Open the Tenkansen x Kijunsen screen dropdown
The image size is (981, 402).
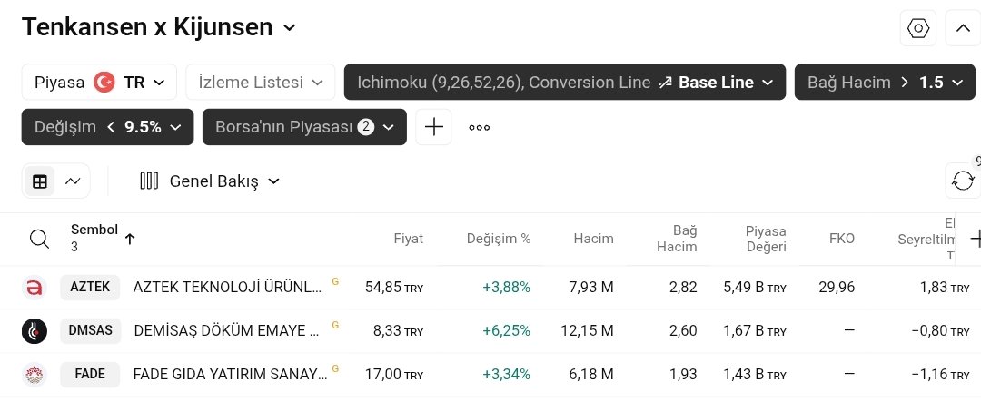pos(159,27)
